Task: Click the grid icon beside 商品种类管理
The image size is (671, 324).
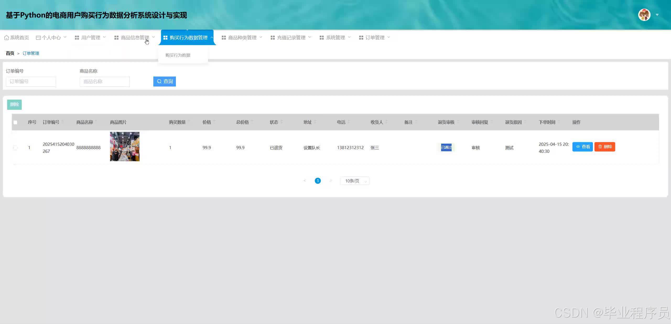Action: click(x=224, y=38)
